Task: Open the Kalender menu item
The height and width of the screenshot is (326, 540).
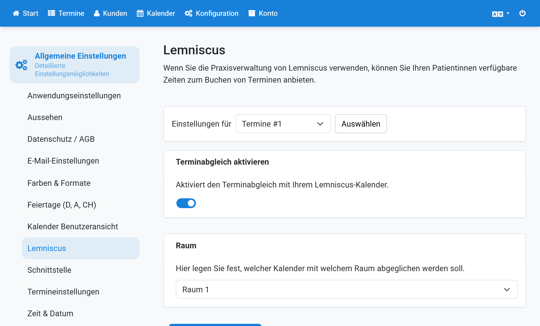Action: click(156, 13)
